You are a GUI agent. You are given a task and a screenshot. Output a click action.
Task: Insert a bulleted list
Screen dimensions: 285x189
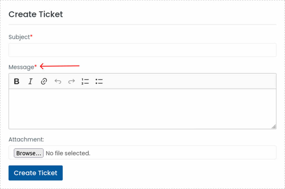[x=99, y=81]
